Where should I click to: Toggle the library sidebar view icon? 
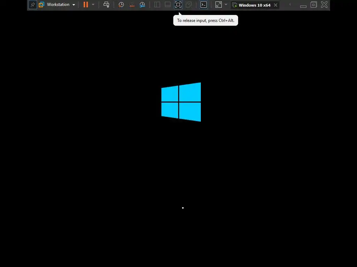[157, 5]
